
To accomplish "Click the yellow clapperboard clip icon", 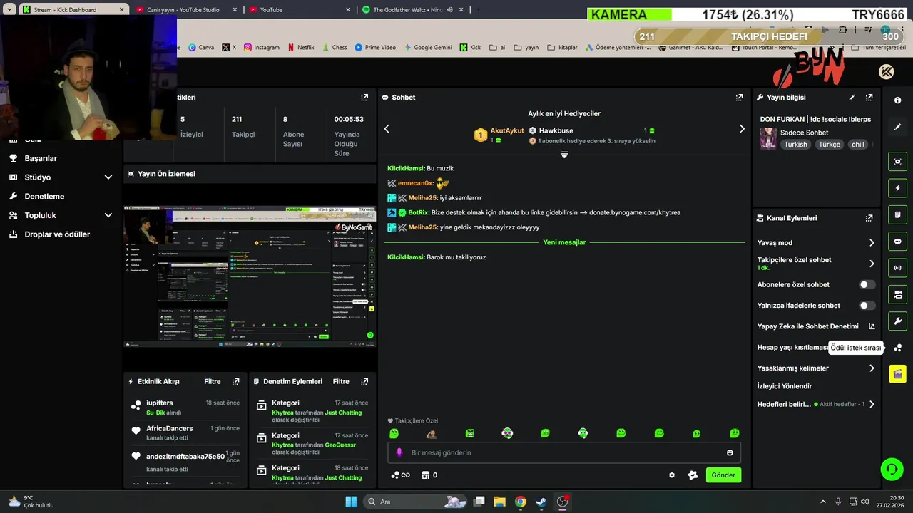I will (x=897, y=373).
